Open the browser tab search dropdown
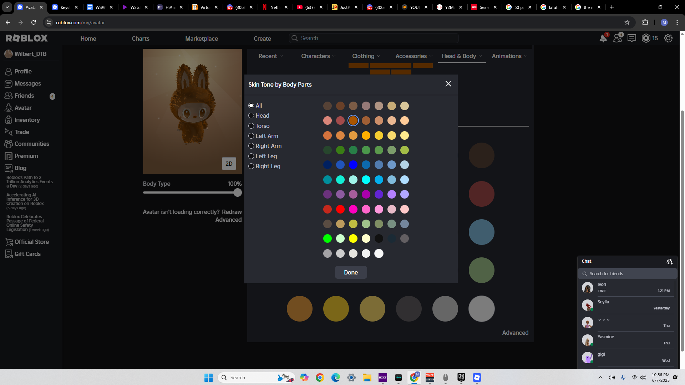Image resolution: width=685 pixels, height=385 pixels. pyautogui.click(x=7, y=7)
